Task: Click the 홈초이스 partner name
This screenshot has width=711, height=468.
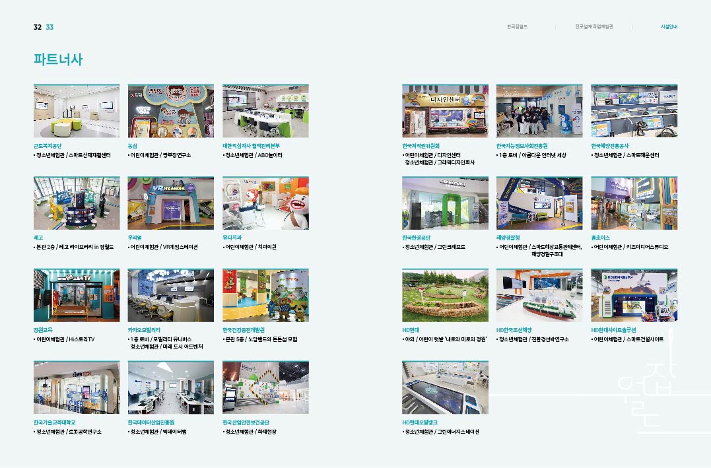Action: [x=601, y=238]
